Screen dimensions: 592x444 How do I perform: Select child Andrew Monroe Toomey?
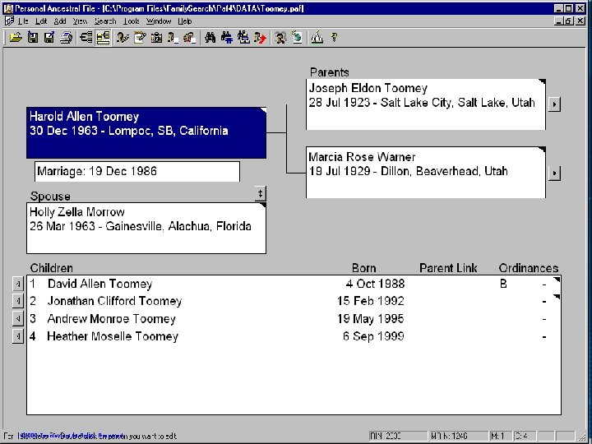[x=111, y=319]
